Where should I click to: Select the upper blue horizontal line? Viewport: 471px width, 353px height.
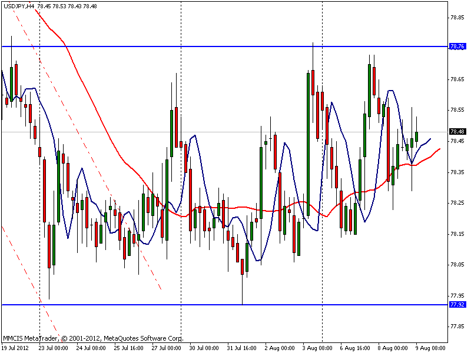tap(225, 46)
